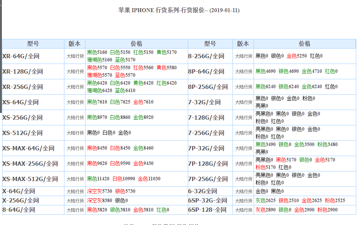This screenshot has height=225, width=362.
Task: Click the XS-MAX-512G/全网 model cell
Action: [33, 179]
